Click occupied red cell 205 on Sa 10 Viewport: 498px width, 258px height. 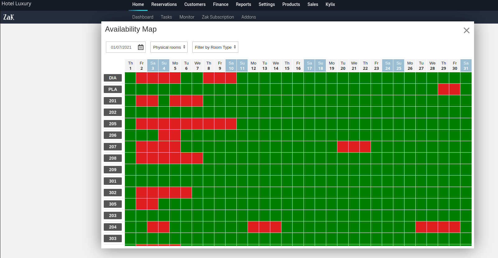tap(231, 124)
